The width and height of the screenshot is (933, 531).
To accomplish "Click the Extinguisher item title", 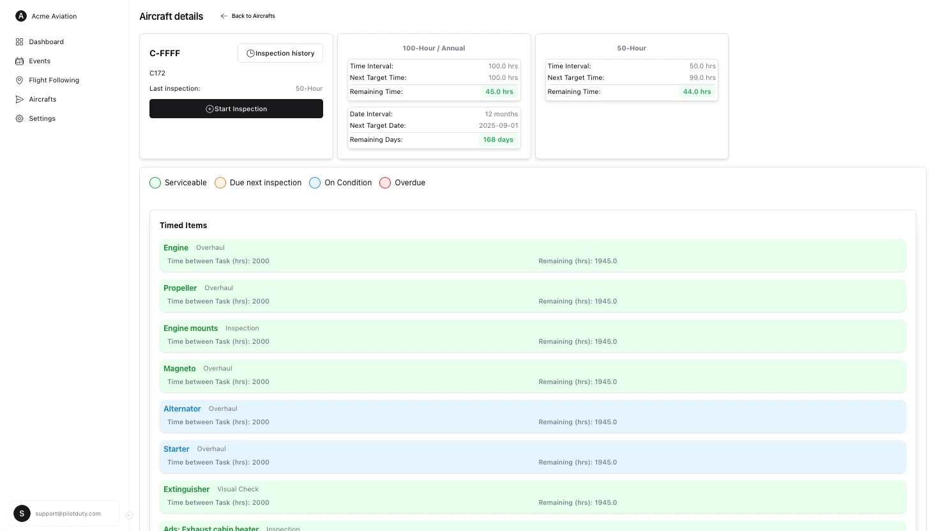I will [186, 489].
